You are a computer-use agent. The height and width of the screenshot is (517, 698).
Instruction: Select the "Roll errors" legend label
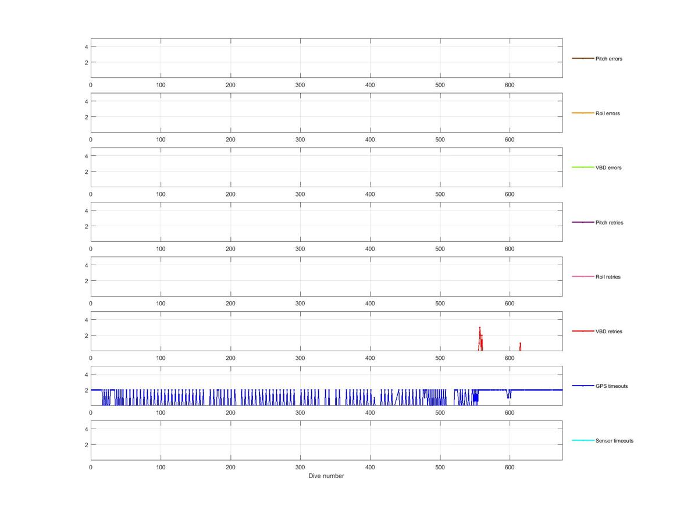point(607,113)
